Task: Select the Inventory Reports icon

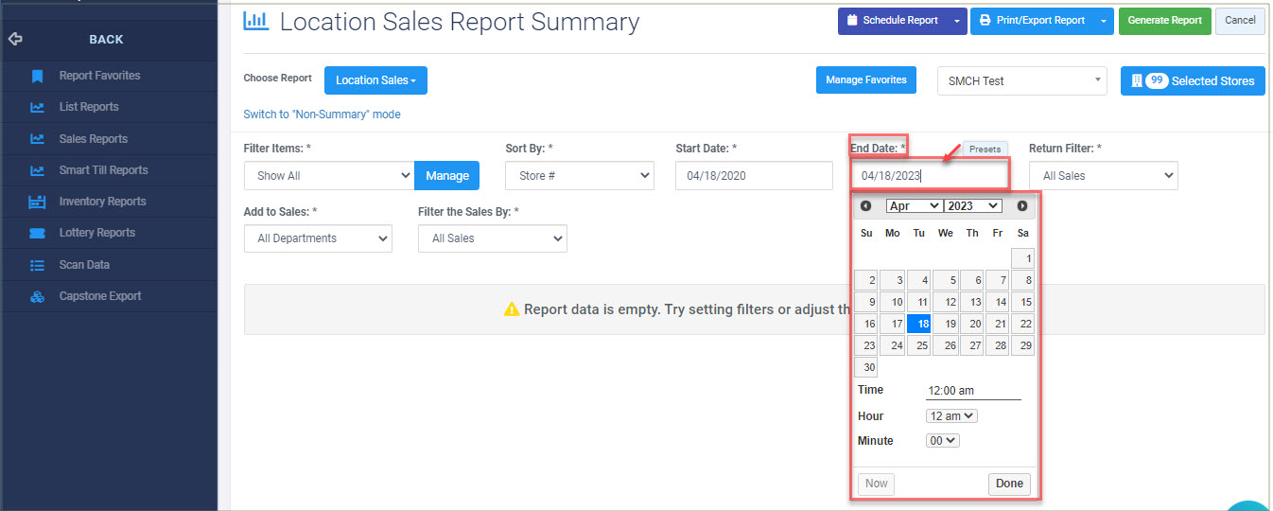Action: (x=37, y=202)
